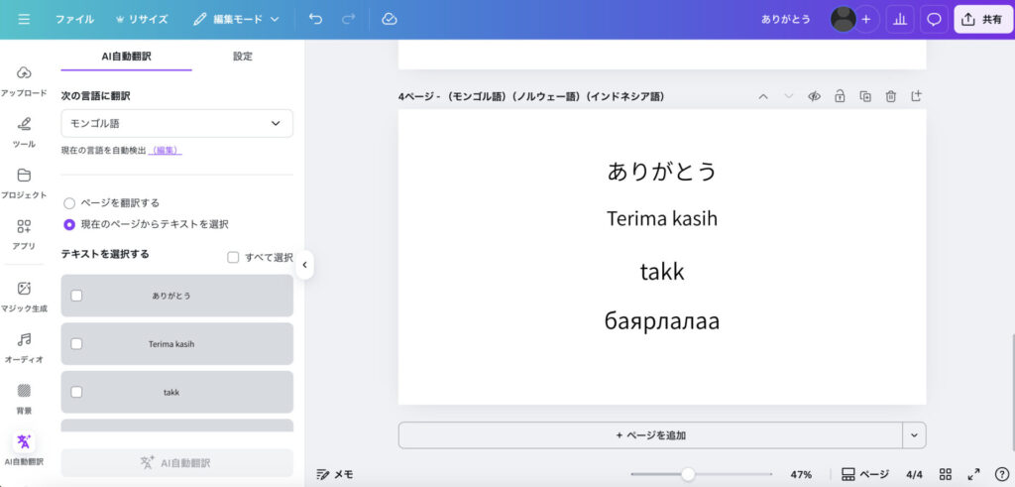Click the undo arrow icon
The width and height of the screenshot is (1015, 487).
[315, 19]
